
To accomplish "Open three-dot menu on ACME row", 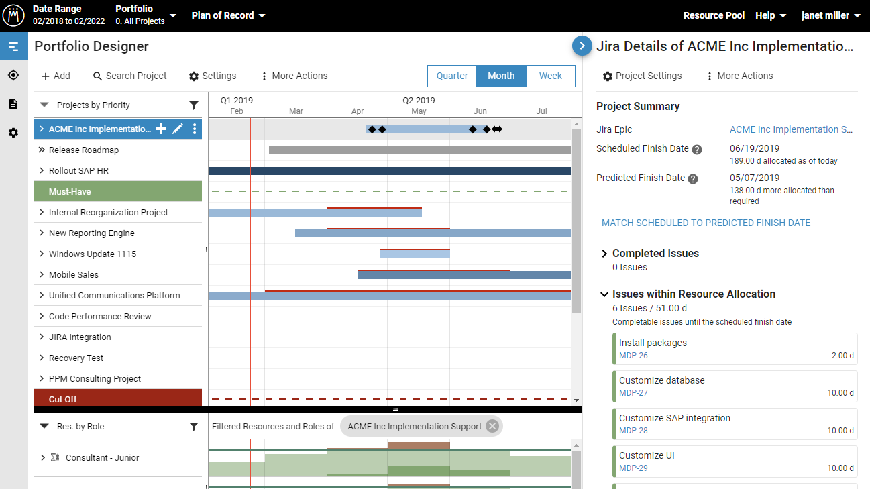I will pyautogui.click(x=195, y=129).
